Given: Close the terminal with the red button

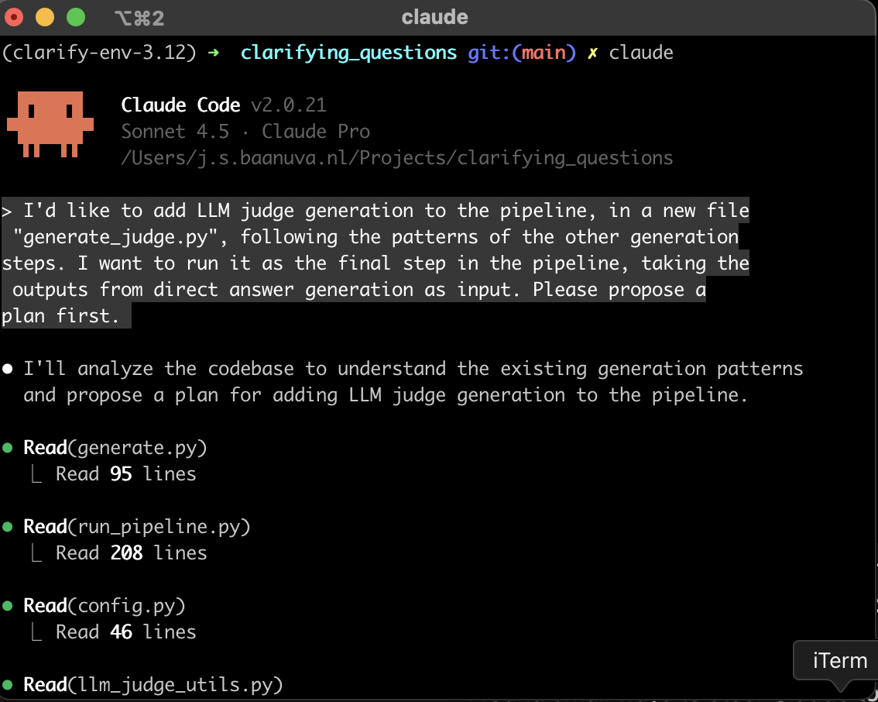Looking at the screenshot, I should point(15,16).
